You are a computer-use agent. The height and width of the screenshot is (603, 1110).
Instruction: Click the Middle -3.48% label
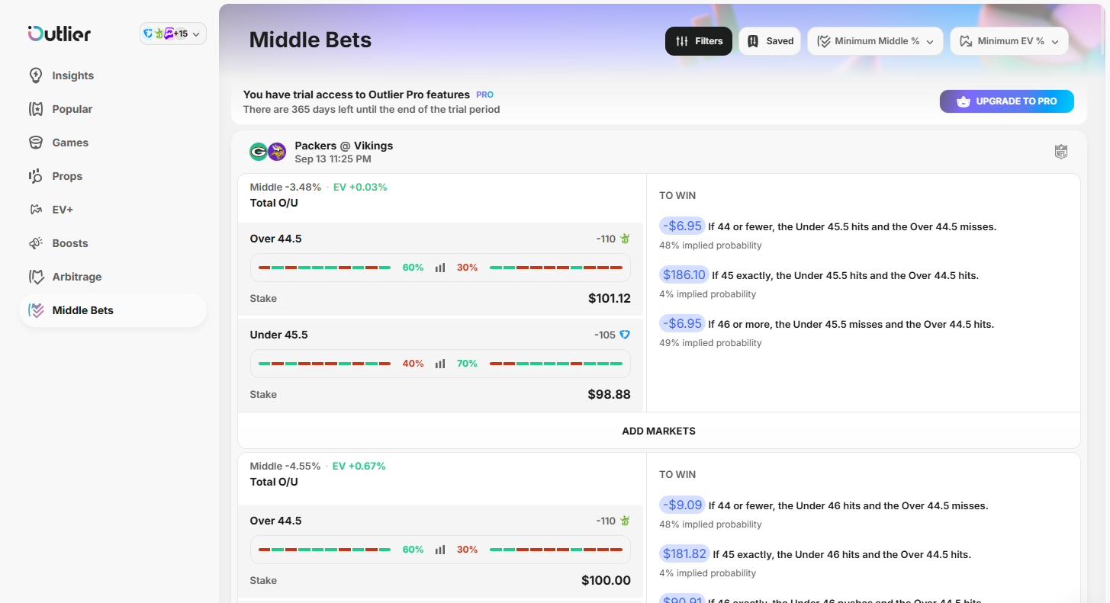point(285,187)
